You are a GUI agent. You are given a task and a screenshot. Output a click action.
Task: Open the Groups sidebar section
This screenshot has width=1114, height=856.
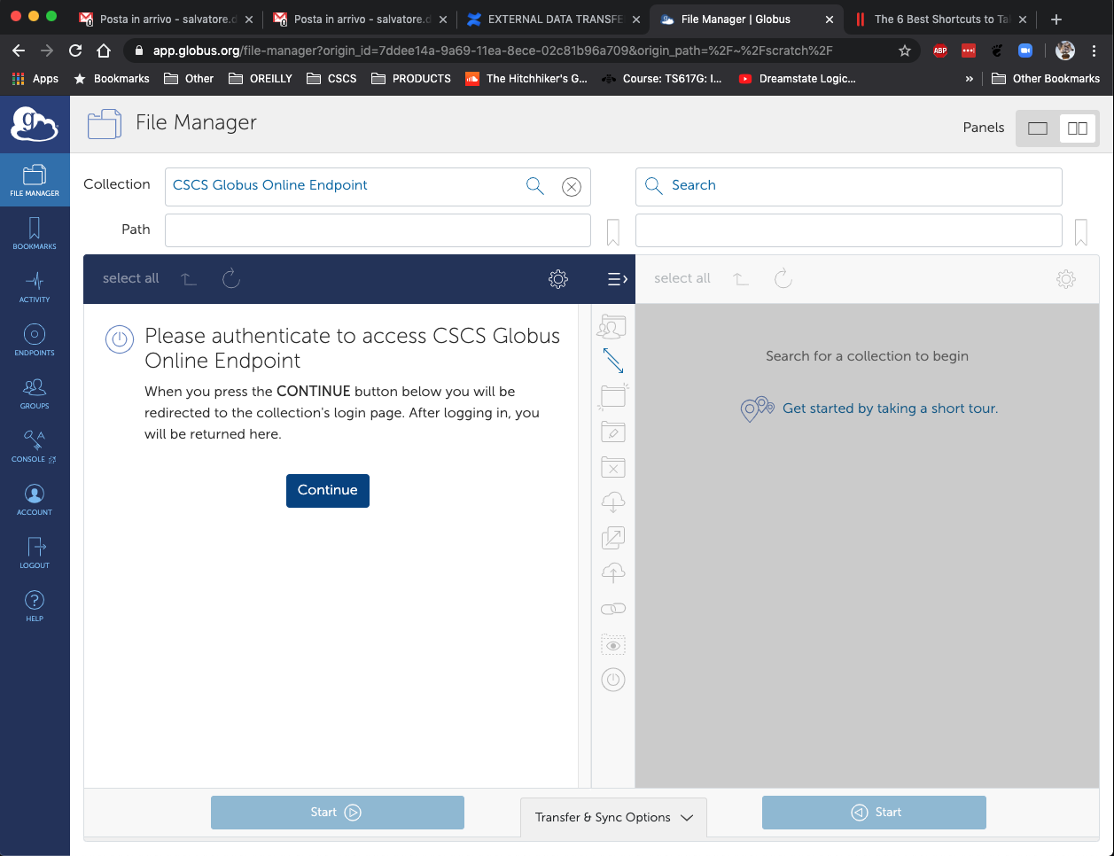[35, 393]
